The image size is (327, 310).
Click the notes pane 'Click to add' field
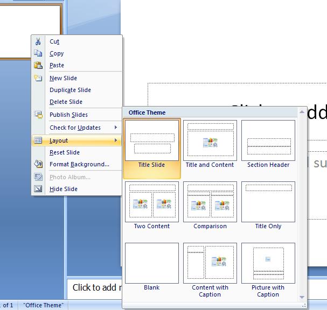click(95, 288)
